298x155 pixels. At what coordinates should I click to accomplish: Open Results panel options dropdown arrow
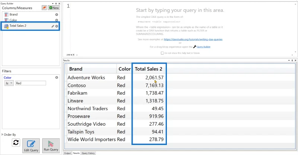click(289, 60)
